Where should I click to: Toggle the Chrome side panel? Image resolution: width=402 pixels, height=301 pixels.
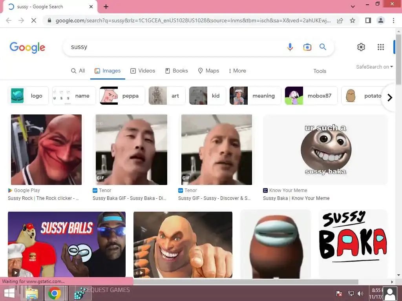[368, 20]
